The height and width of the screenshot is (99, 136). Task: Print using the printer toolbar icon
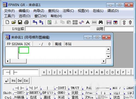point(26,22)
